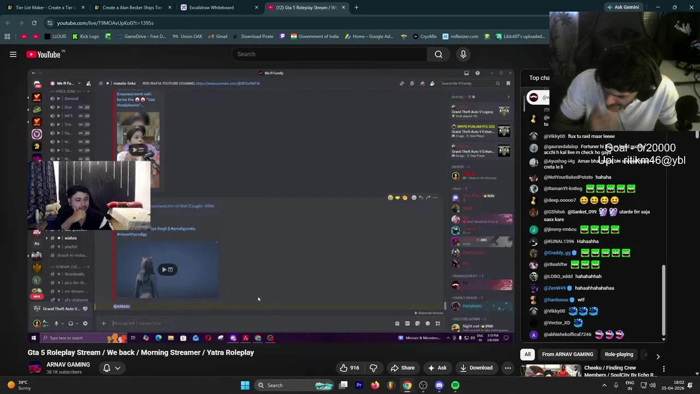Open Windows Start menu
The image size is (700, 394).
(x=245, y=385)
